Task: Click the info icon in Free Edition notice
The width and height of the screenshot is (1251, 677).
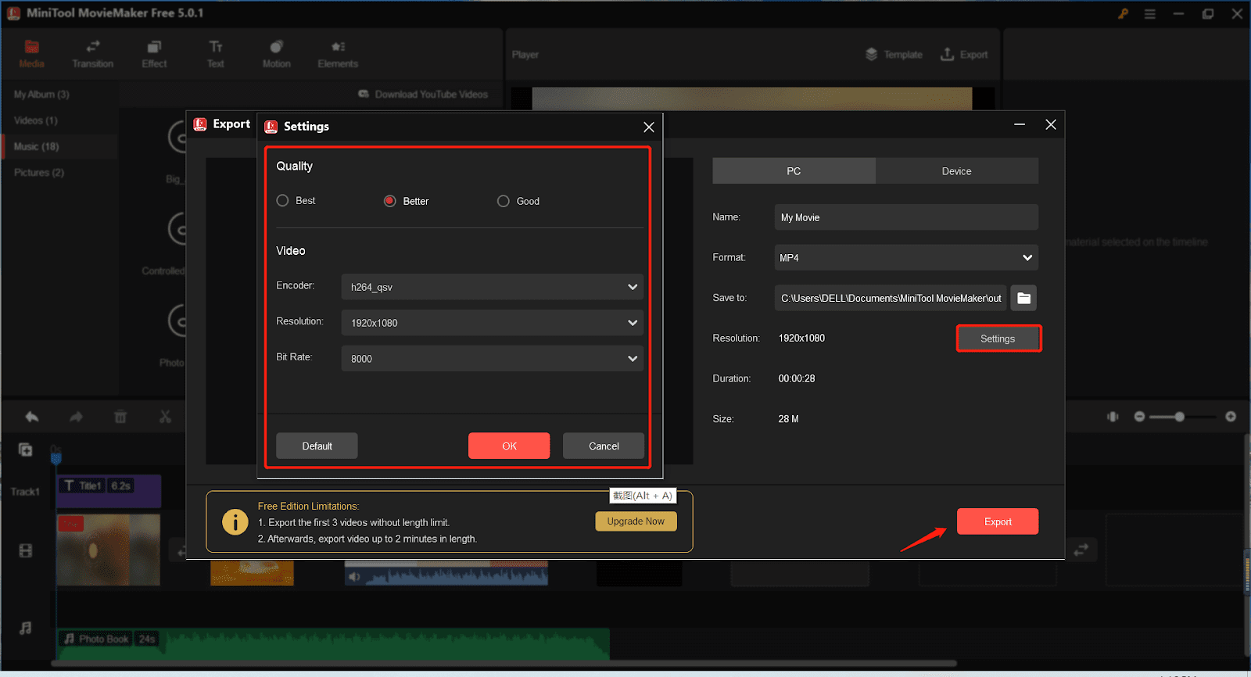Action: [235, 521]
